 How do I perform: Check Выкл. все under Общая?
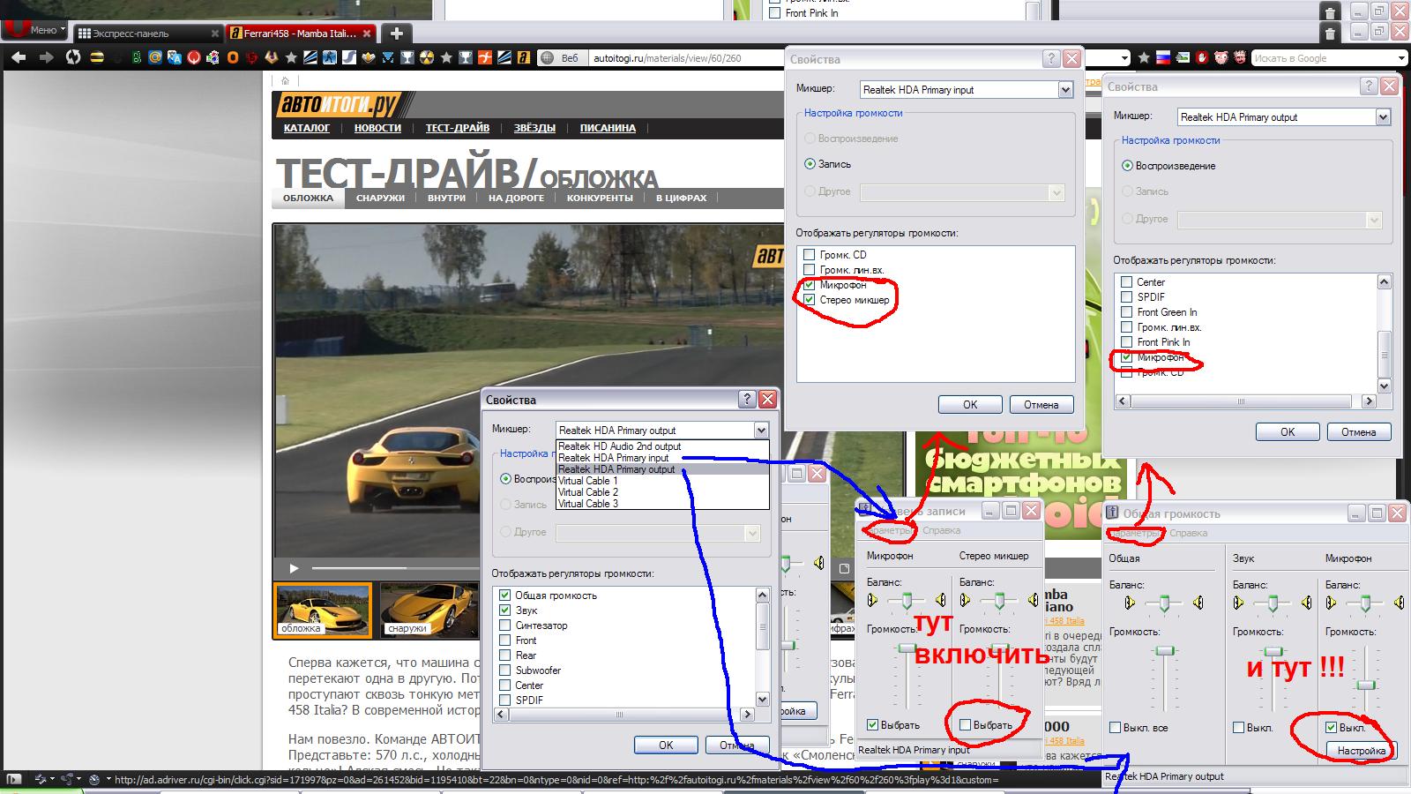tap(1116, 728)
